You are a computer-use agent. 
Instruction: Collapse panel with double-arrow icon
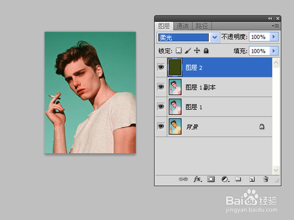click(x=270, y=18)
